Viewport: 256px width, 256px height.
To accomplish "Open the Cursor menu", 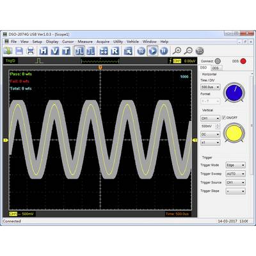I will (68, 42).
